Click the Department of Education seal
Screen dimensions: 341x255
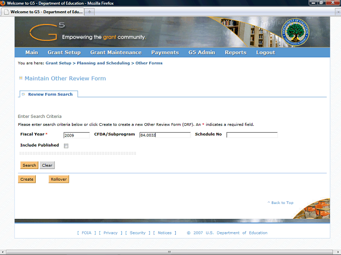(295, 32)
